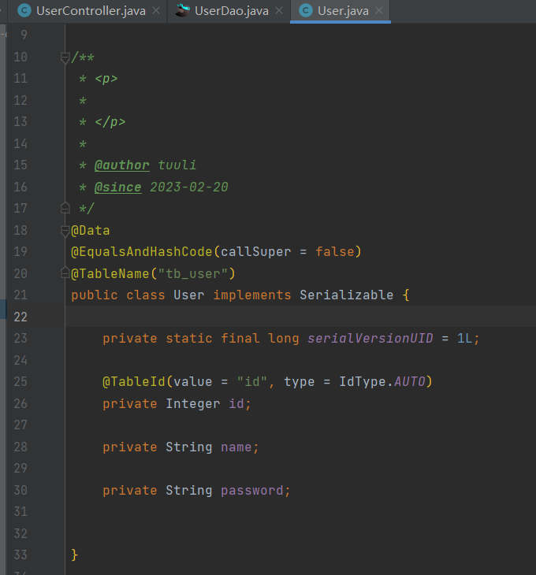Click line number 22 in gutter
The image size is (536, 575).
point(20,317)
